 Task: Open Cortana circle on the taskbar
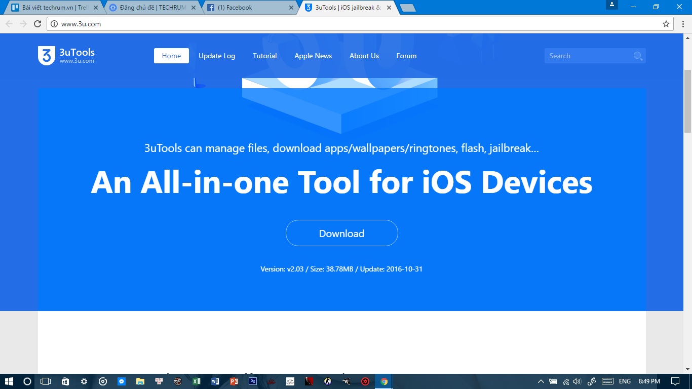pos(27,381)
